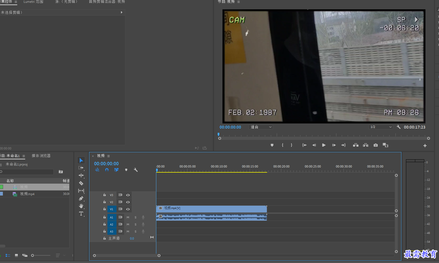Viewport: 439px width, 263px height.
Task: Open timeline display settings wrench
Action: 136,170
